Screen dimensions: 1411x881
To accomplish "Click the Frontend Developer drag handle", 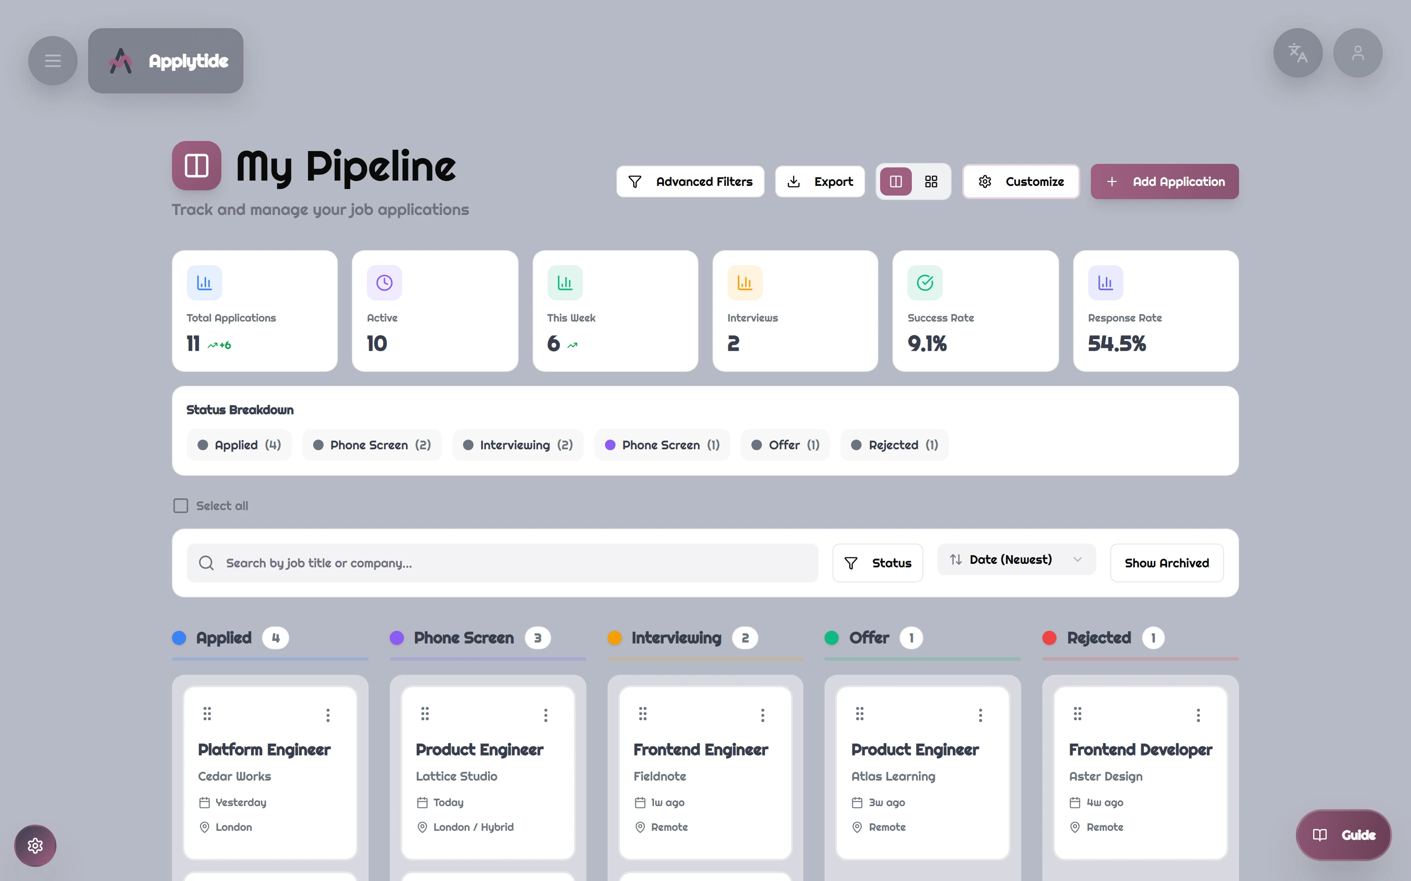I will tap(1078, 714).
